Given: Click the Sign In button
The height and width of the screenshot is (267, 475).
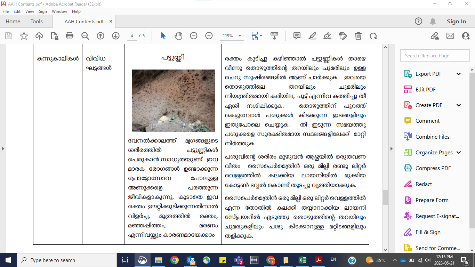Looking at the screenshot, I should pos(456,22).
